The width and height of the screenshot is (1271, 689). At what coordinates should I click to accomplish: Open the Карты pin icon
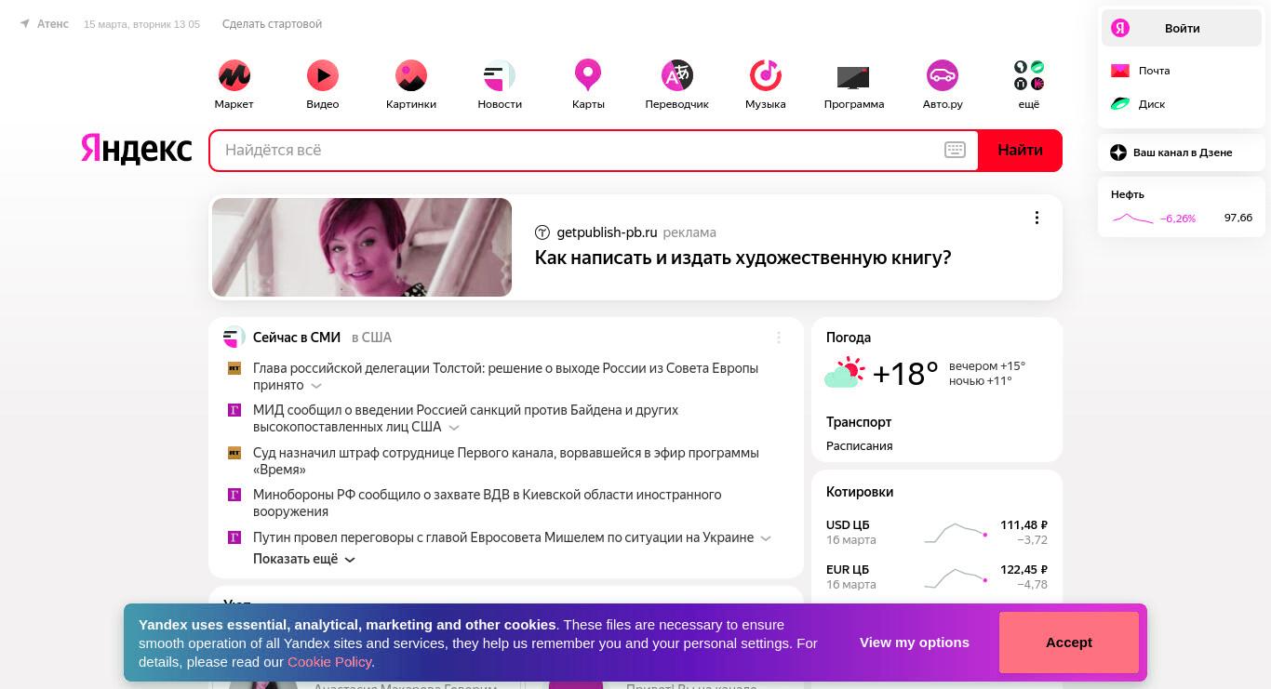[x=588, y=75]
